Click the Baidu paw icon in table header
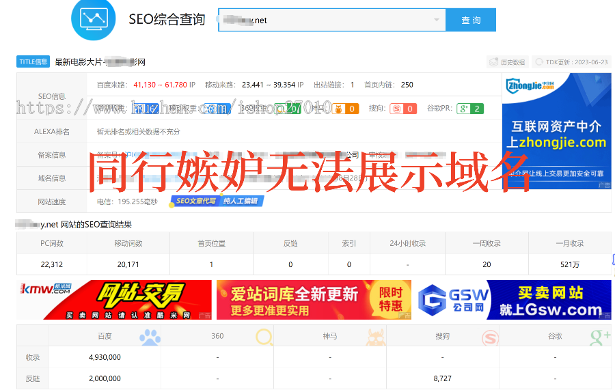Viewport: 615px width, 390px height. (150, 337)
